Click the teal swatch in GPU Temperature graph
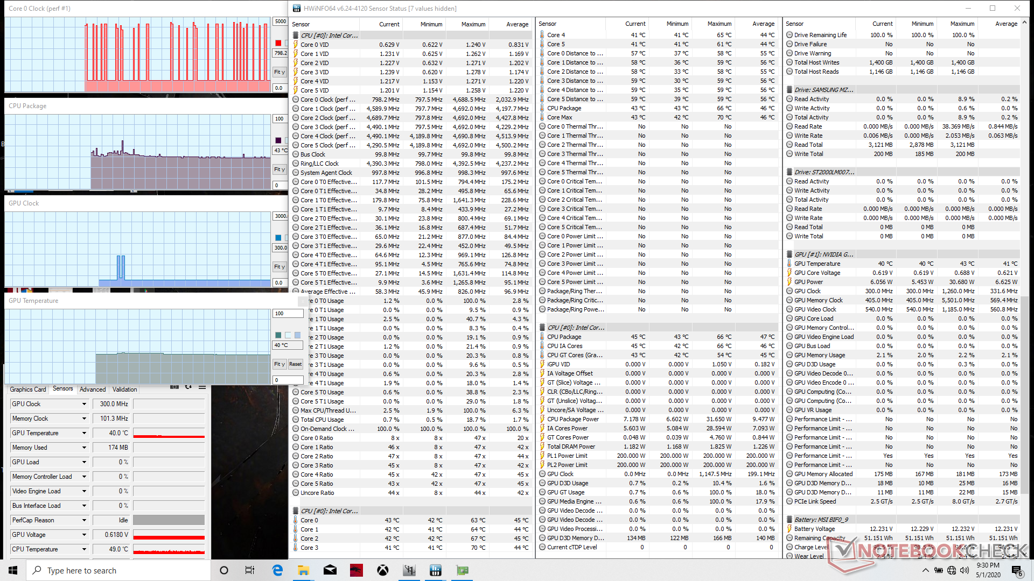The width and height of the screenshot is (1034, 581). point(278,335)
